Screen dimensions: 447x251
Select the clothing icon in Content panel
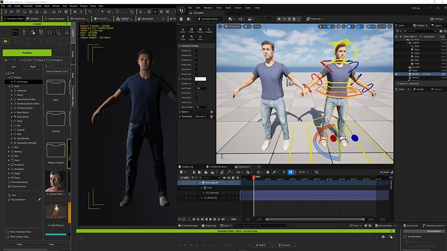(58, 32)
